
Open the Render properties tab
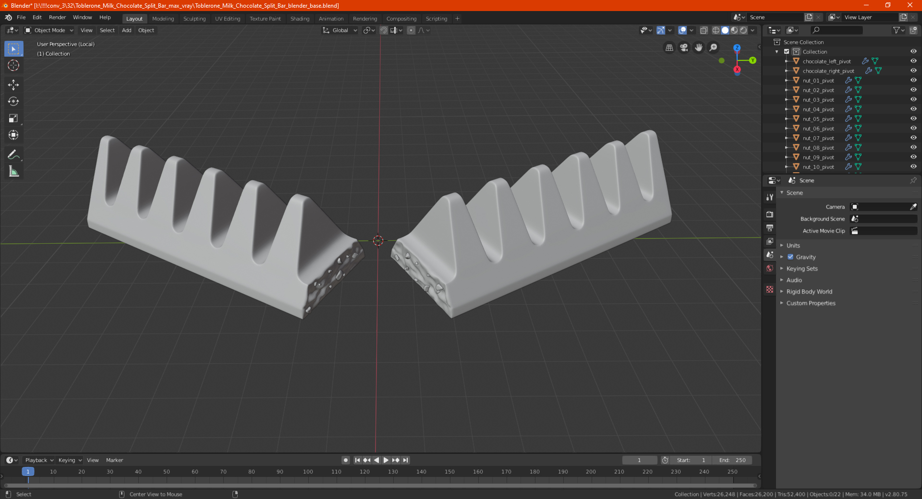click(x=770, y=214)
